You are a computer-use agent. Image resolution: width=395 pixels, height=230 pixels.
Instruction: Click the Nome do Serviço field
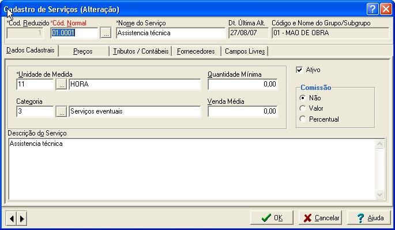coord(171,33)
